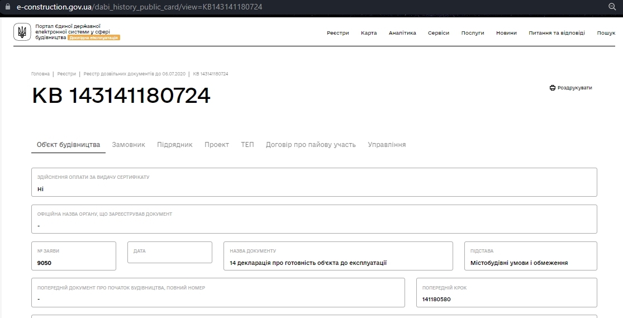Screen dimensions: 623x318
Task: Click the Ukrainian trident portal logo
Action: point(22,32)
